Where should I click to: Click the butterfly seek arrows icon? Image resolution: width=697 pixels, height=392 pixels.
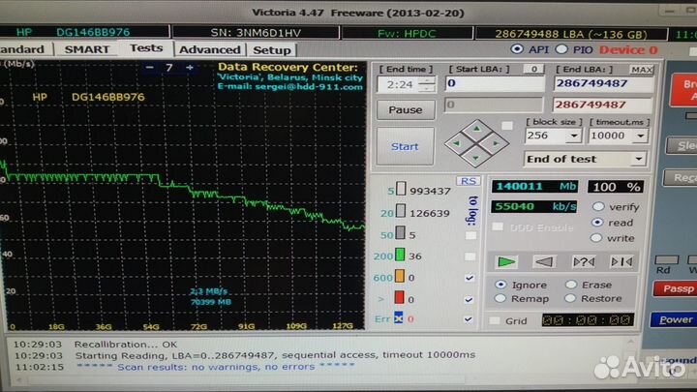pos(621,261)
